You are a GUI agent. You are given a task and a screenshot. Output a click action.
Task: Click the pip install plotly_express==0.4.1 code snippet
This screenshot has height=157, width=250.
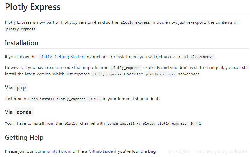pyautogui.click(x=66, y=99)
